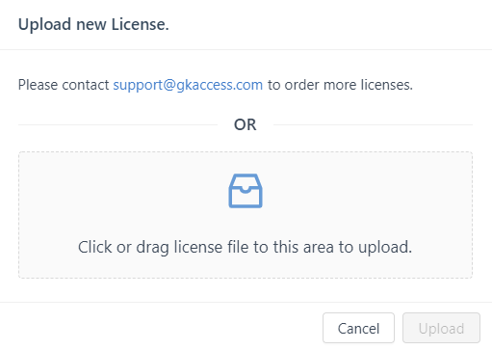Image resolution: width=492 pixels, height=350 pixels.
Task: Click the dashed bottom border of the upload area
Action: [246, 278]
